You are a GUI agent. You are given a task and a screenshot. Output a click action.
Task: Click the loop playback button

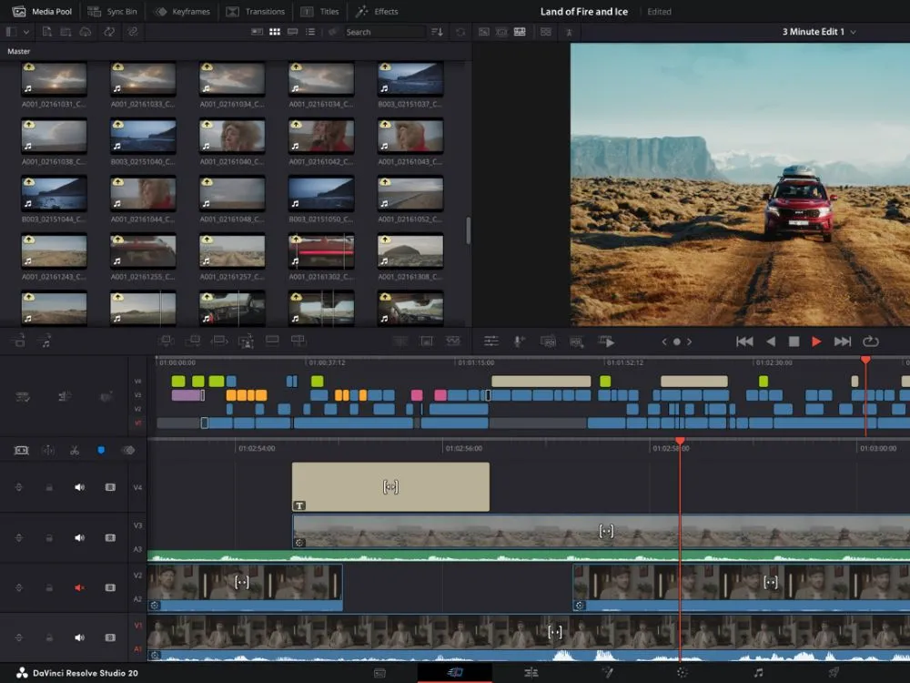[871, 341]
